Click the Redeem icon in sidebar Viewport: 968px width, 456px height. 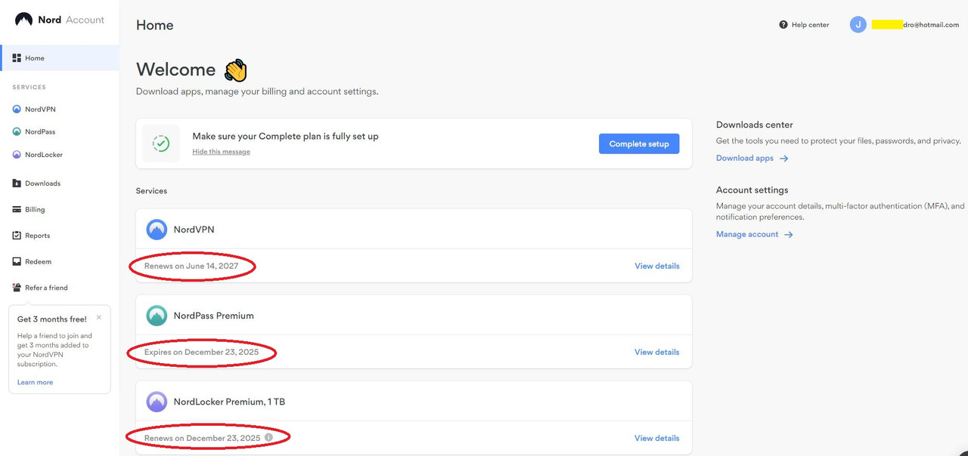[17, 262]
